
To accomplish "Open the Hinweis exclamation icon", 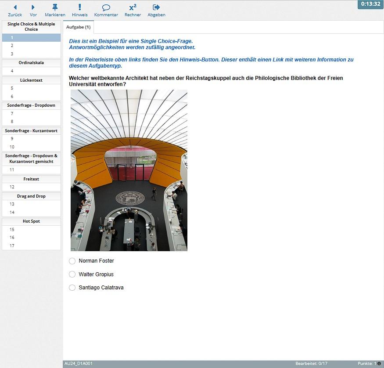I will click(79, 7).
